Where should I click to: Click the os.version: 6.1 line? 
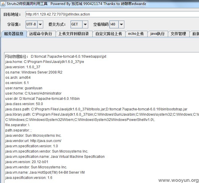pyautogui.click(x=17, y=83)
